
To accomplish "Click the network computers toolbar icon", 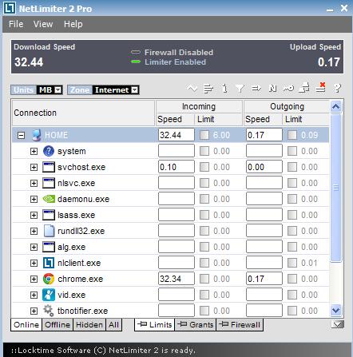I will (x=304, y=88).
